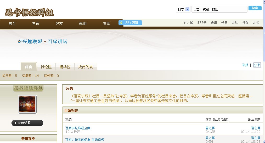Open 设置 settings link
Image resolution: width=265 pixels, height=143 pixels.
tap(245, 23)
